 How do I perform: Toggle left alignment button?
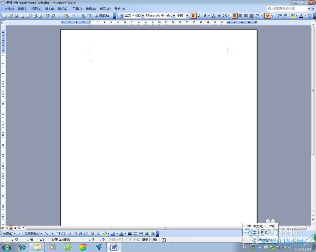(234, 16)
